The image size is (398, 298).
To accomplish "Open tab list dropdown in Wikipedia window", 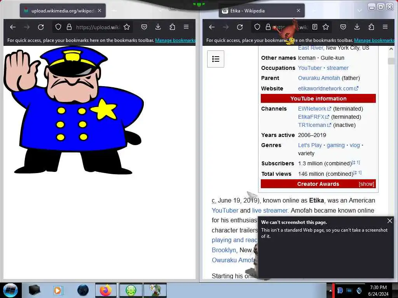I will 359,10.
